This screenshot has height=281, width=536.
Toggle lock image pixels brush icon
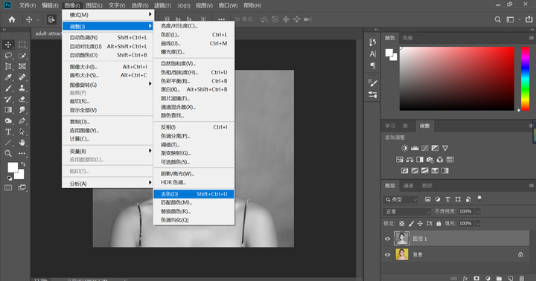point(411,224)
